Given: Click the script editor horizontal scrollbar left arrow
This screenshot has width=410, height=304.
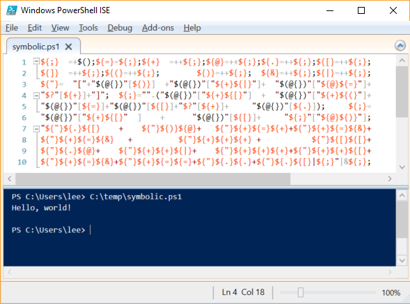Looking at the screenshot, I should tap(10, 178).
